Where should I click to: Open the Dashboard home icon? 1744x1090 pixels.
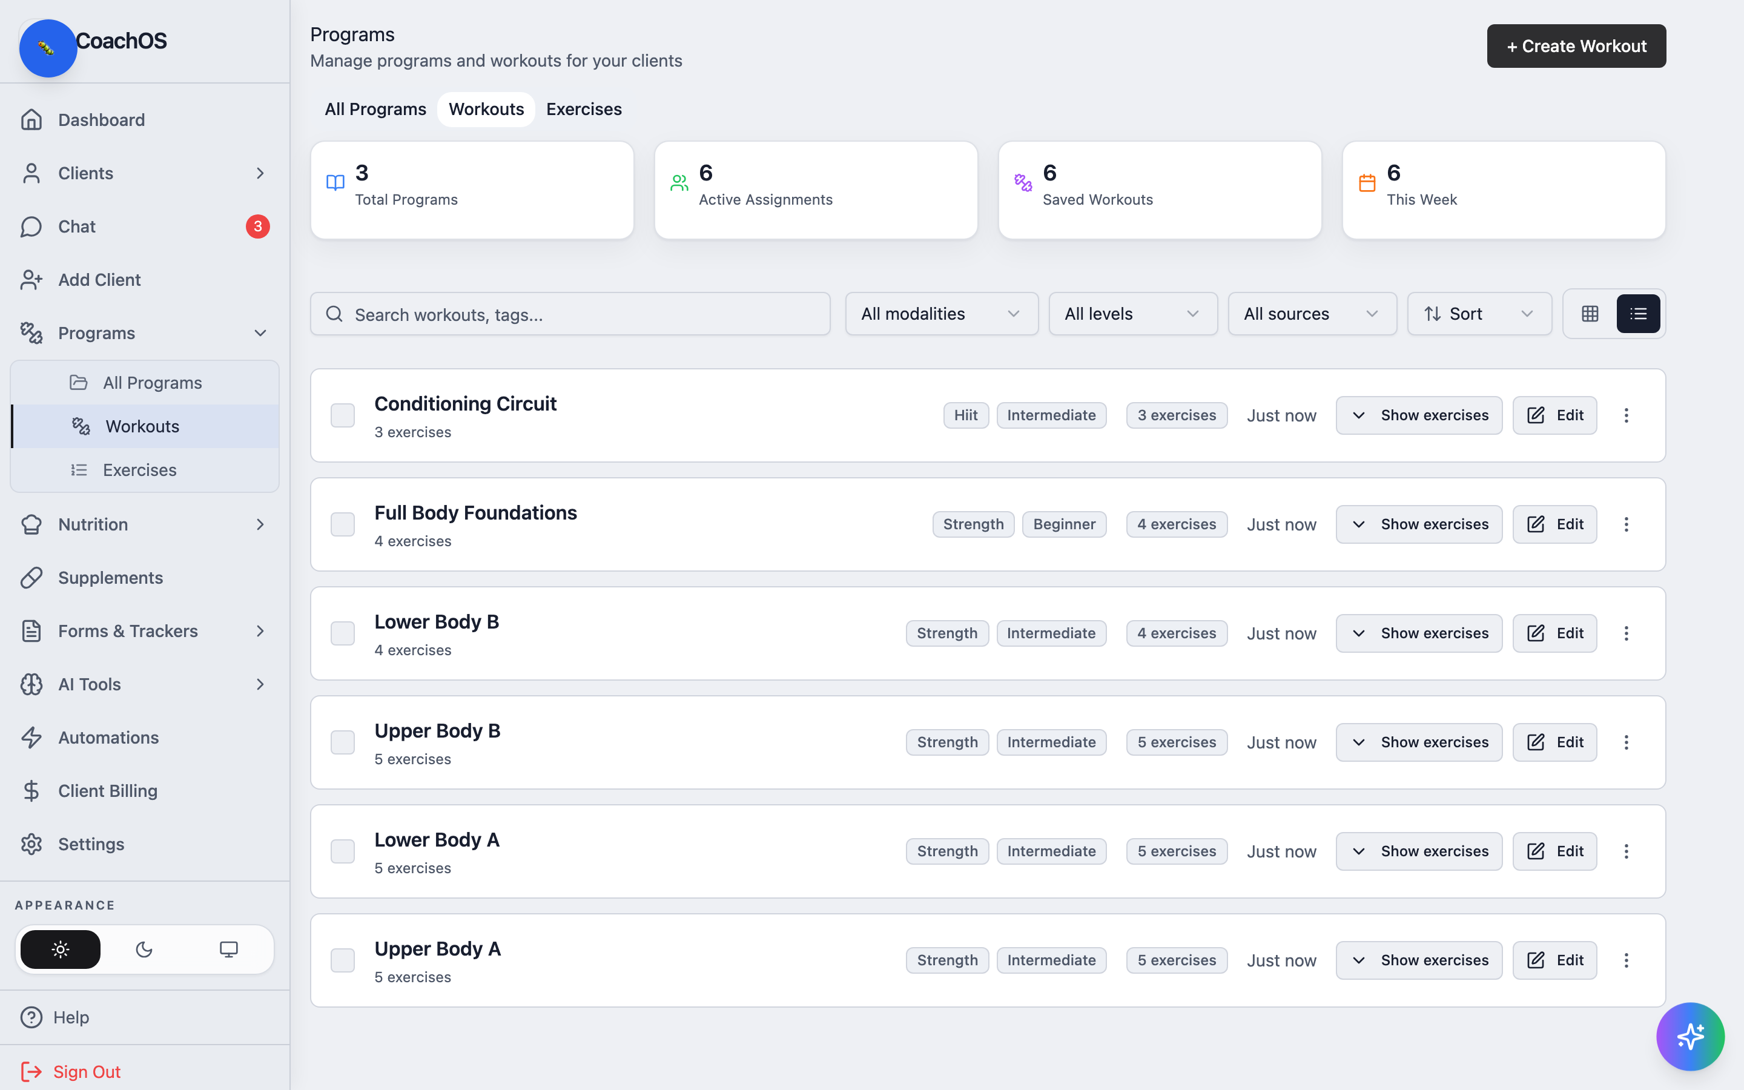pos(31,120)
